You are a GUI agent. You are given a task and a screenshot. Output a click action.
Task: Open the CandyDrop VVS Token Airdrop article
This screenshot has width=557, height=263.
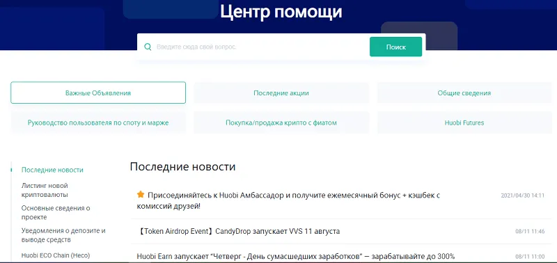point(238,232)
